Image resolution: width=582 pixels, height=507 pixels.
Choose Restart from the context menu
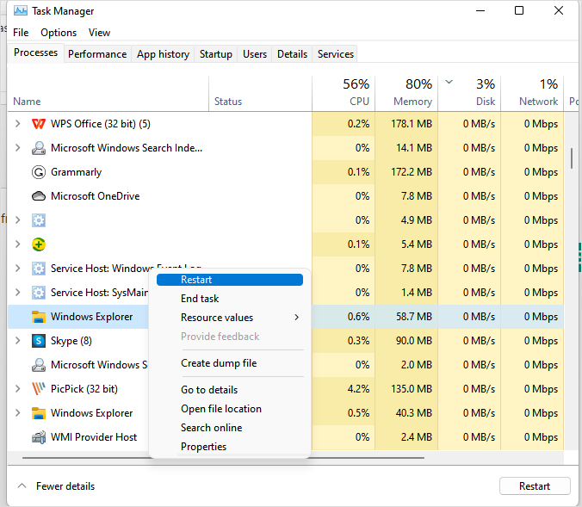point(196,280)
